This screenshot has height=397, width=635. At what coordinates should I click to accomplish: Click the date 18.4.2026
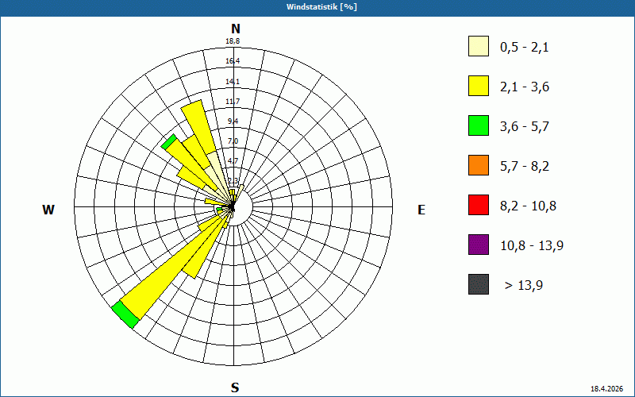(x=606, y=389)
